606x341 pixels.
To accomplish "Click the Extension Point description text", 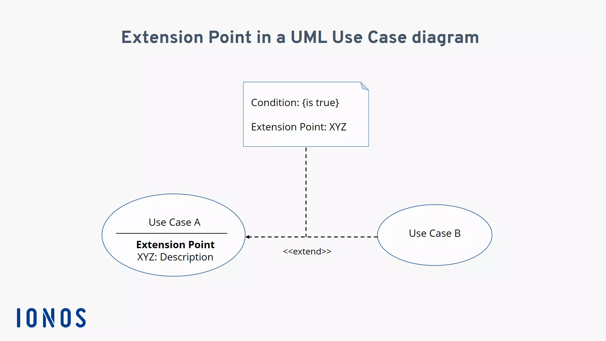I will (175, 257).
